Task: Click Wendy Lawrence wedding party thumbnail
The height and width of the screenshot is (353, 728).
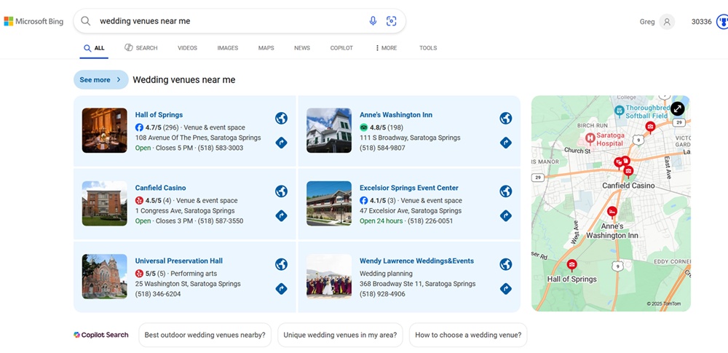Action: 329,277
